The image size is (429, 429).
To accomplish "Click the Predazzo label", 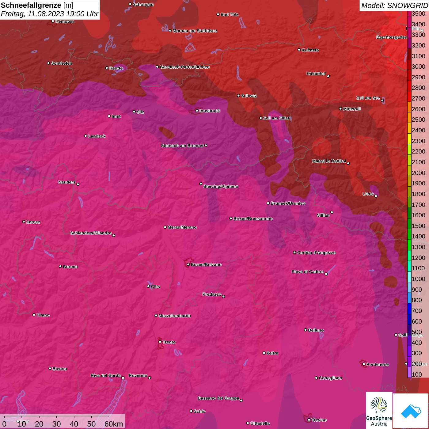I will point(212,294).
